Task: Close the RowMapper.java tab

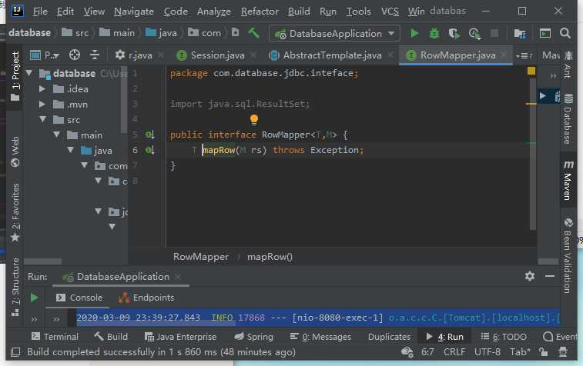Action: pos(504,55)
